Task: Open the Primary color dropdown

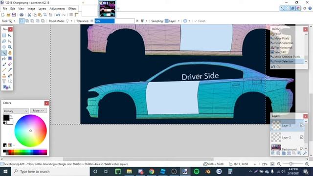Action: 15,111
